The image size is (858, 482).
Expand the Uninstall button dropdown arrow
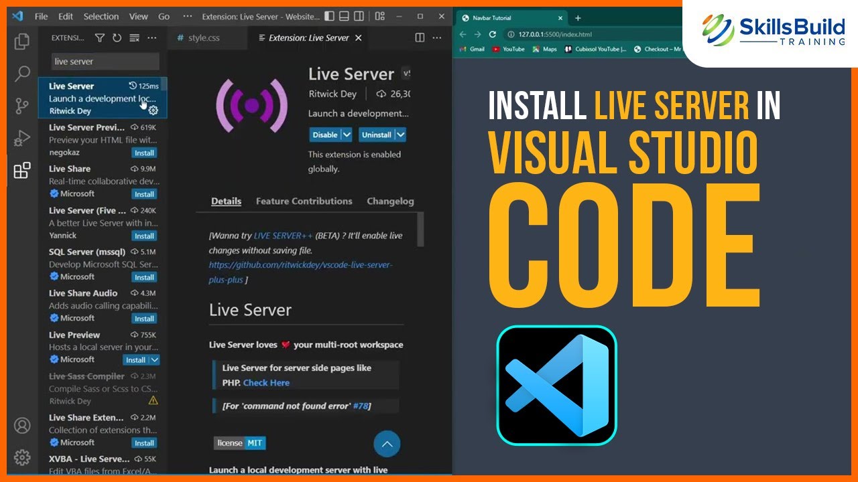tap(400, 135)
